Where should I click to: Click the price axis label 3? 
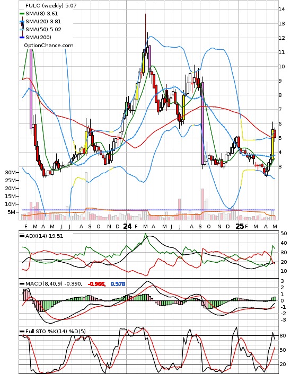[280, 166]
